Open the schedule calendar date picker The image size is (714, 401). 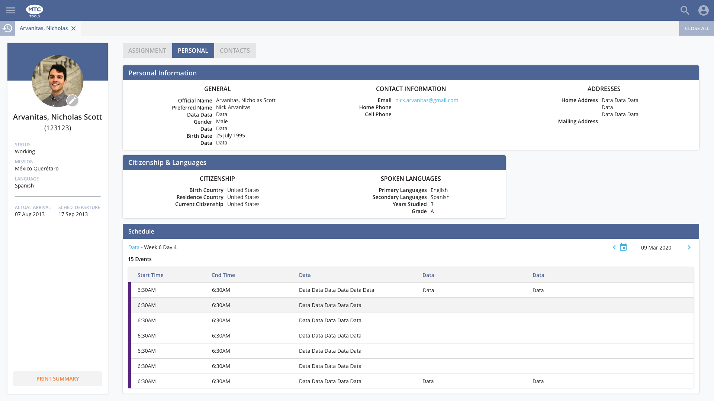click(x=623, y=247)
